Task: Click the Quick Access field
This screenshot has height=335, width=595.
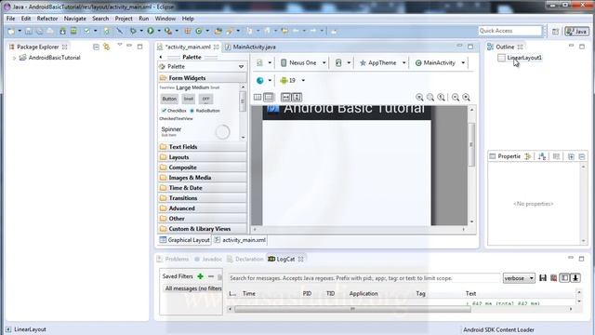Action: point(509,31)
